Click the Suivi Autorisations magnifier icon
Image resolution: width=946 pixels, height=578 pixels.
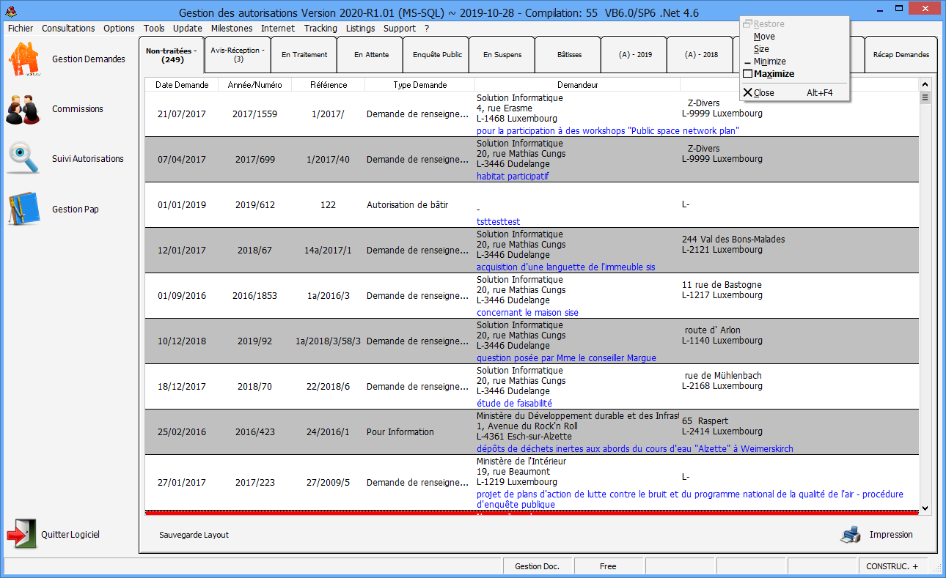point(23,159)
